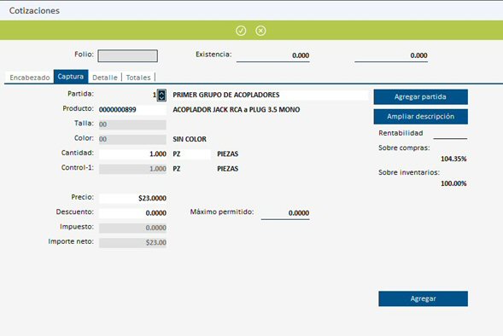
Task: Click the Agregar partida button
Action: [420, 96]
